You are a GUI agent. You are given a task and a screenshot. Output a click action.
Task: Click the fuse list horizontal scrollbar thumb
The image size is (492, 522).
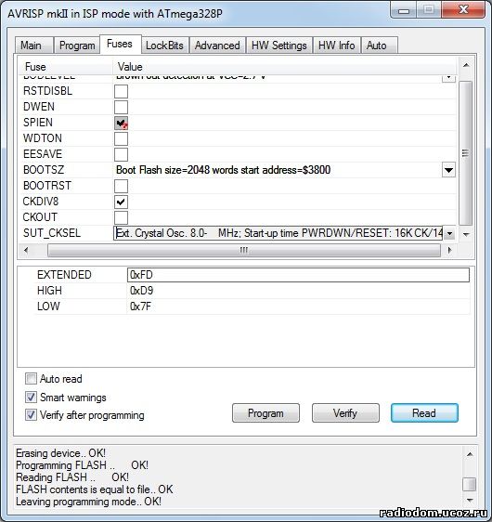244,251
